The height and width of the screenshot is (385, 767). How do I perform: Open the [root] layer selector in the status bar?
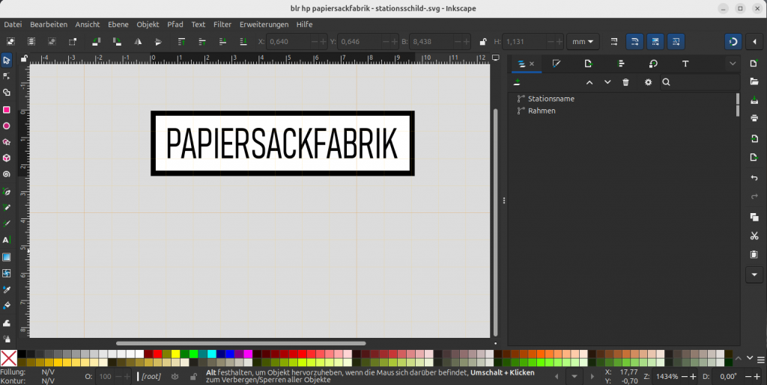click(151, 377)
